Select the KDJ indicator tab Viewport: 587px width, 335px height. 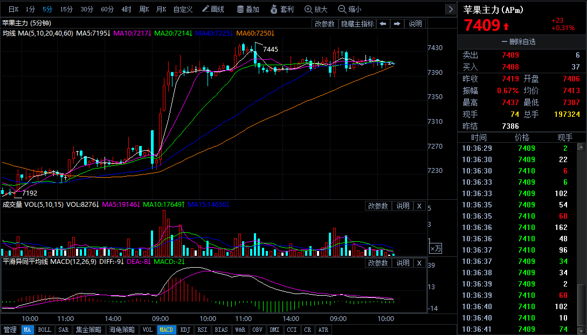tap(185, 330)
